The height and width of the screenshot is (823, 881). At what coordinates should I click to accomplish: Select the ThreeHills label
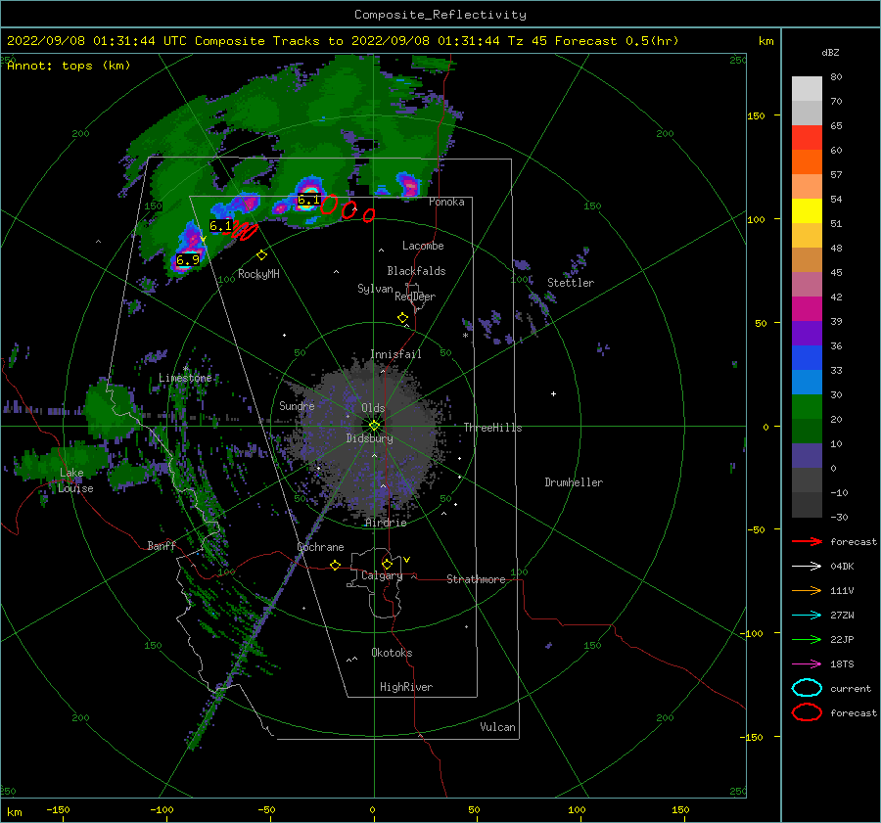492,428
